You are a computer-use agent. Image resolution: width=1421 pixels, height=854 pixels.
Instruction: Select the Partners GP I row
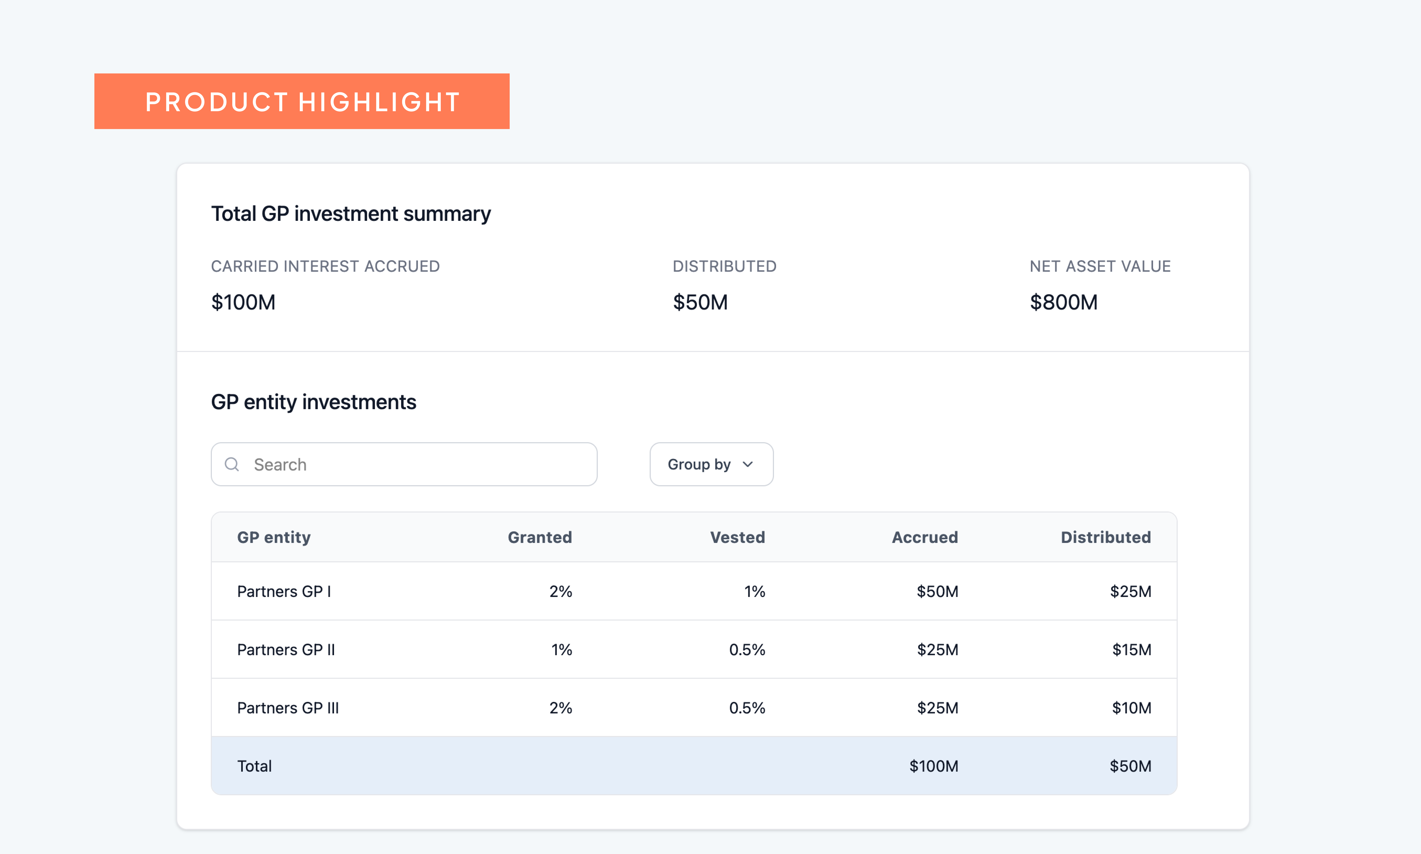284,592
